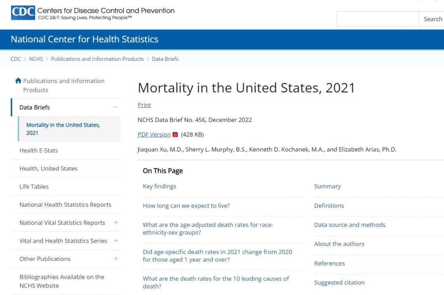Viewport: 444px width, 295px height.
Task: Open Health E-Stats in sidebar
Action: pos(38,150)
